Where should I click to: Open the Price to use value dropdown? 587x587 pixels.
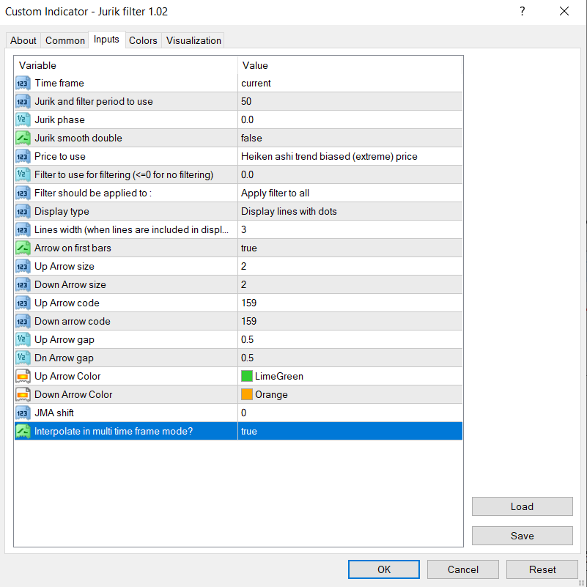coord(350,157)
